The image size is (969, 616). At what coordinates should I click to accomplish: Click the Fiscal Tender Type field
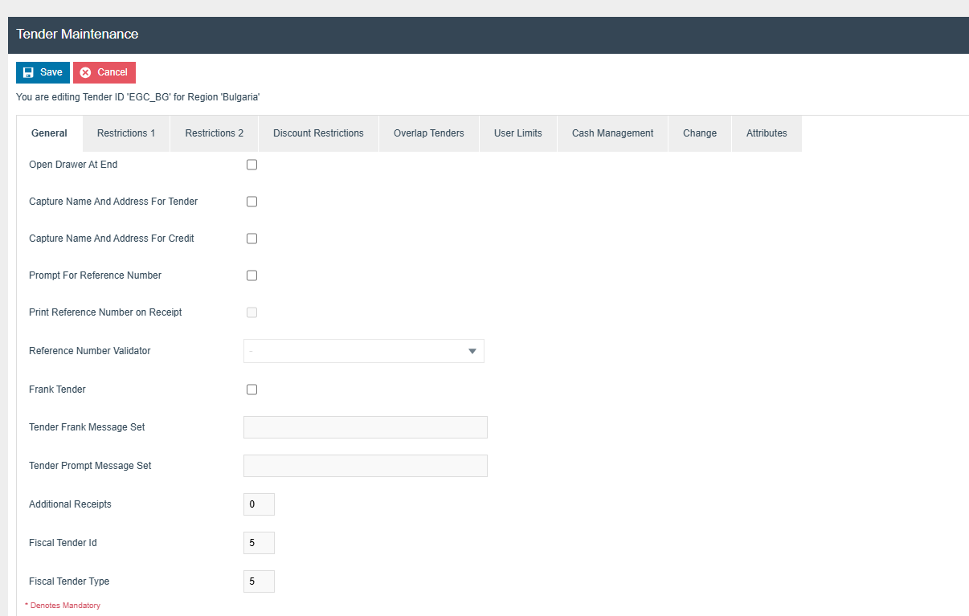pos(259,581)
